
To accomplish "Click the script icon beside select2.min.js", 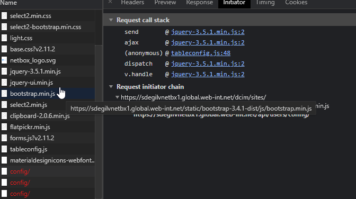I will [4, 105].
